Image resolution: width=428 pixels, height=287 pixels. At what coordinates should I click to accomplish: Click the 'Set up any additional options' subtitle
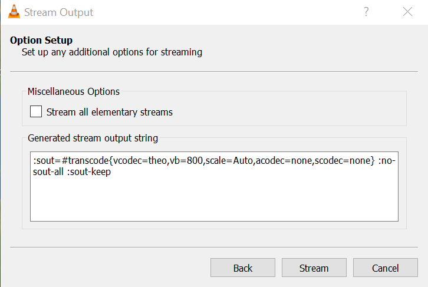coord(112,52)
